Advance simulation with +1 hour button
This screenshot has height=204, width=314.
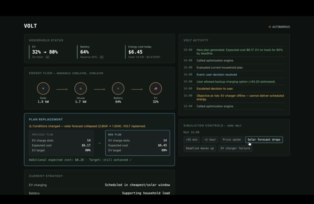point(210,139)
